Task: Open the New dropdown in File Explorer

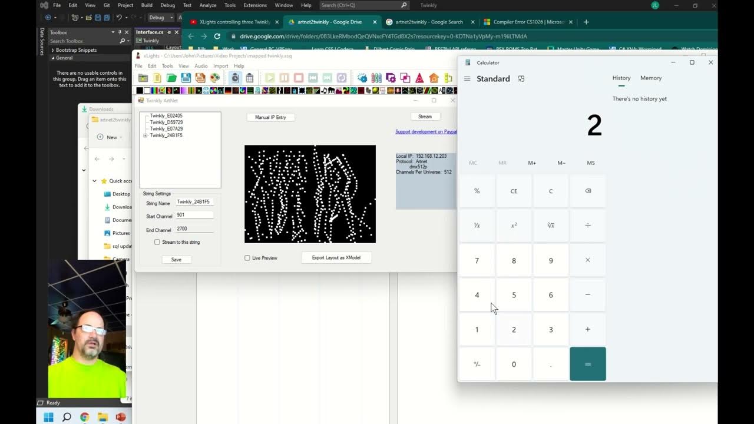Action: tap(111, 137)
